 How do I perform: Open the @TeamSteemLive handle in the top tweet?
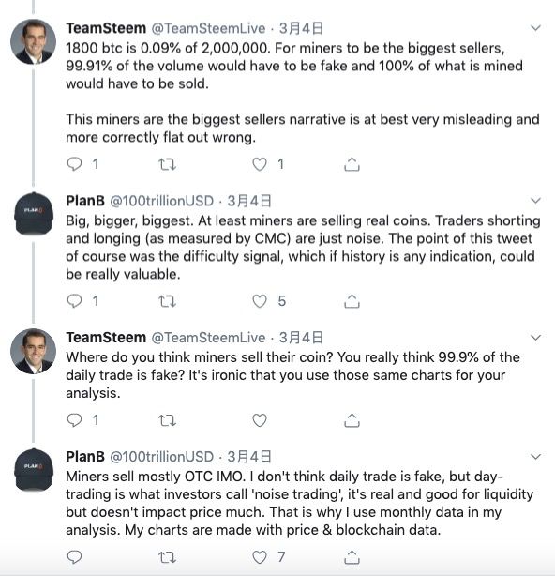208,28
